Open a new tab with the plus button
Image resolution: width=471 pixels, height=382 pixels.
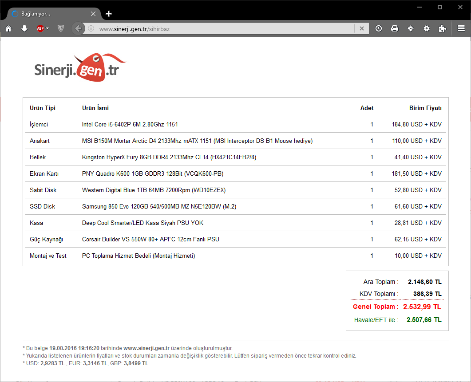(109, 14)
